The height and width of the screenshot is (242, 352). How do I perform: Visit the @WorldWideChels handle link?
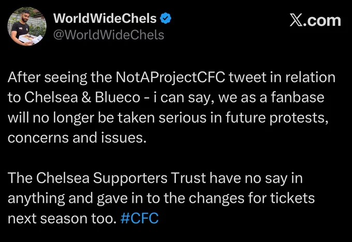109,35
